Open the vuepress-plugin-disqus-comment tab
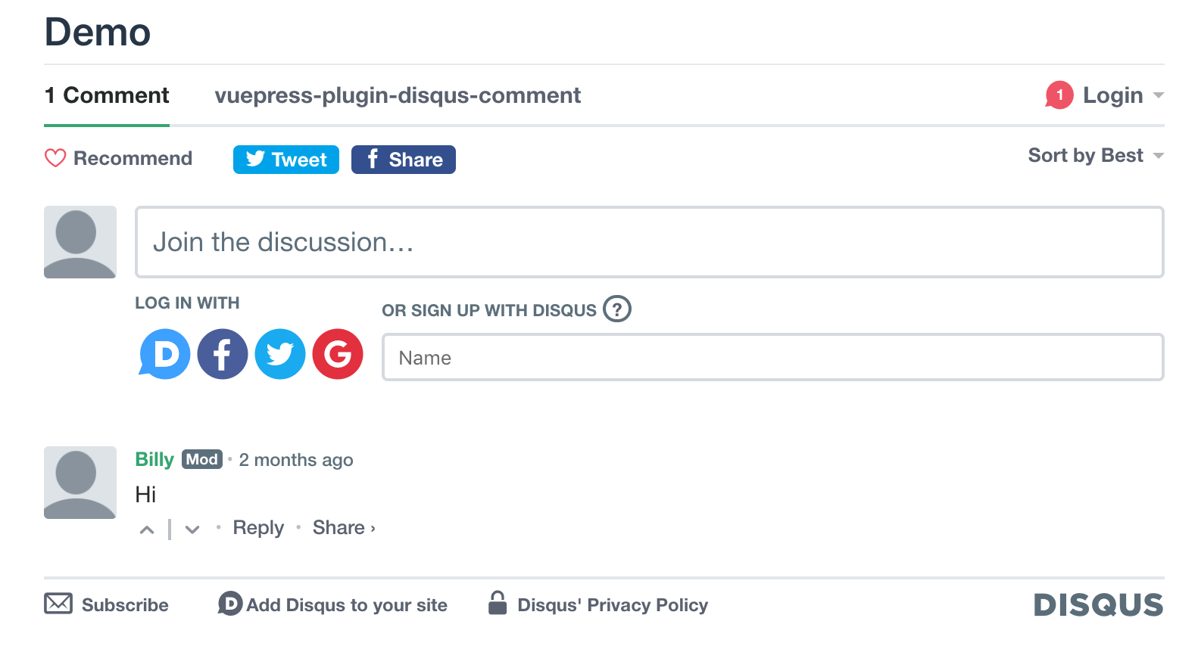Image resolution: width=1198 pixels, height=646 pixels. (398, 96)
